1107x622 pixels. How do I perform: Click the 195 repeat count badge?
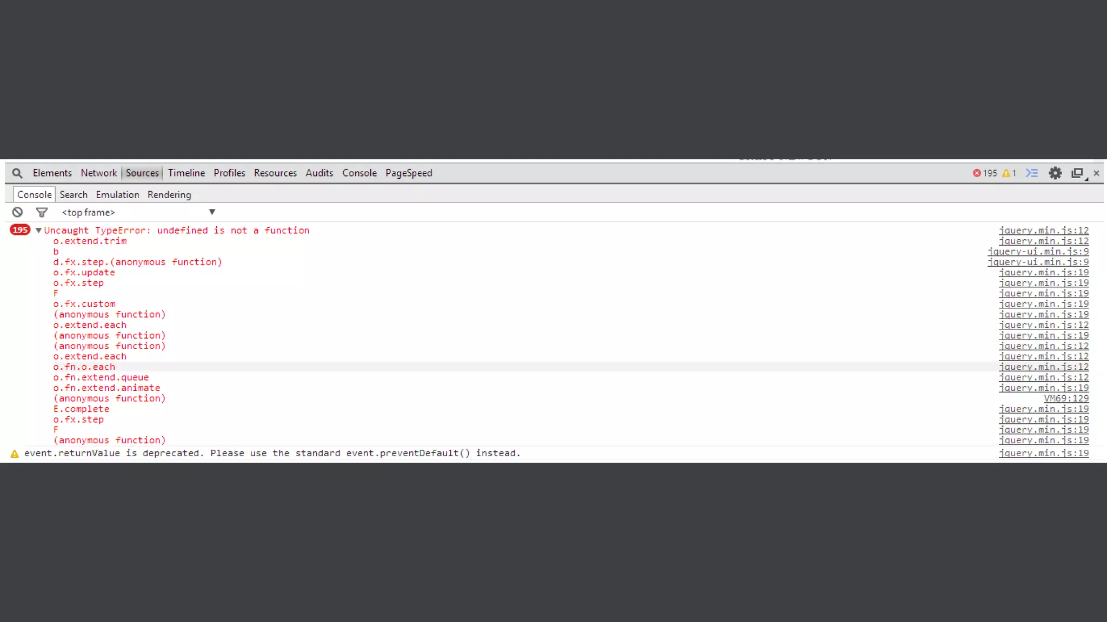[20, 230]
